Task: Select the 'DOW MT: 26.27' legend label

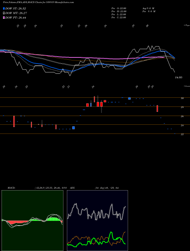Action: tap(16, 13)
